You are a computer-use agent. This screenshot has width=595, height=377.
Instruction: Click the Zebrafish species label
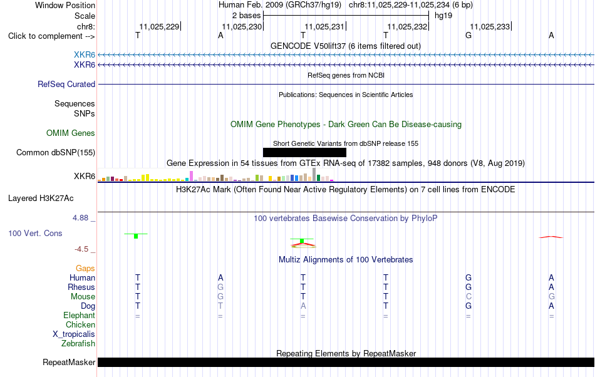[78, 343]
